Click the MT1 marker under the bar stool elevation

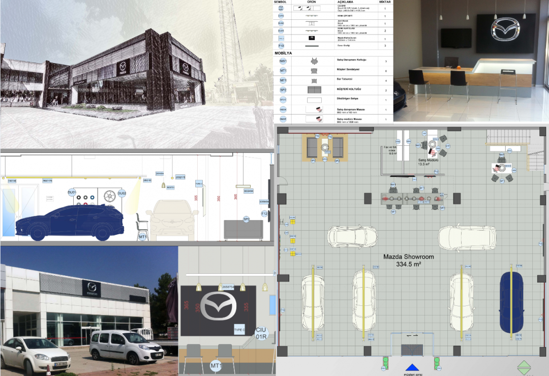coord(142,237)
